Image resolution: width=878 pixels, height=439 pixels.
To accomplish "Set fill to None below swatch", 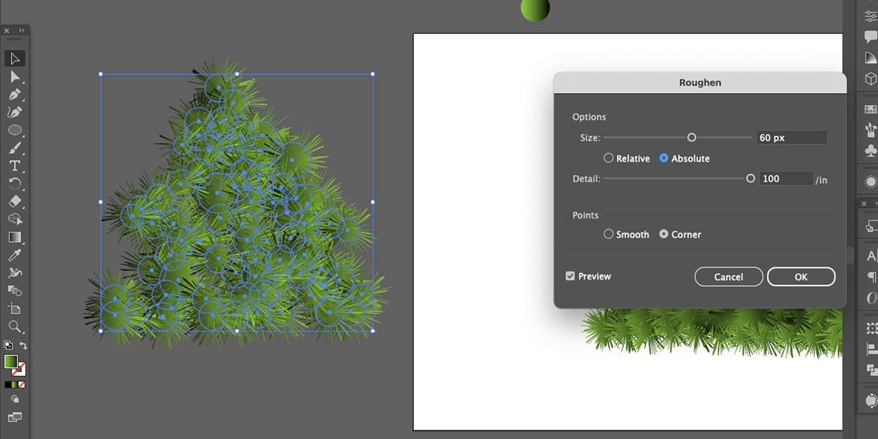I will pos(21,385).
